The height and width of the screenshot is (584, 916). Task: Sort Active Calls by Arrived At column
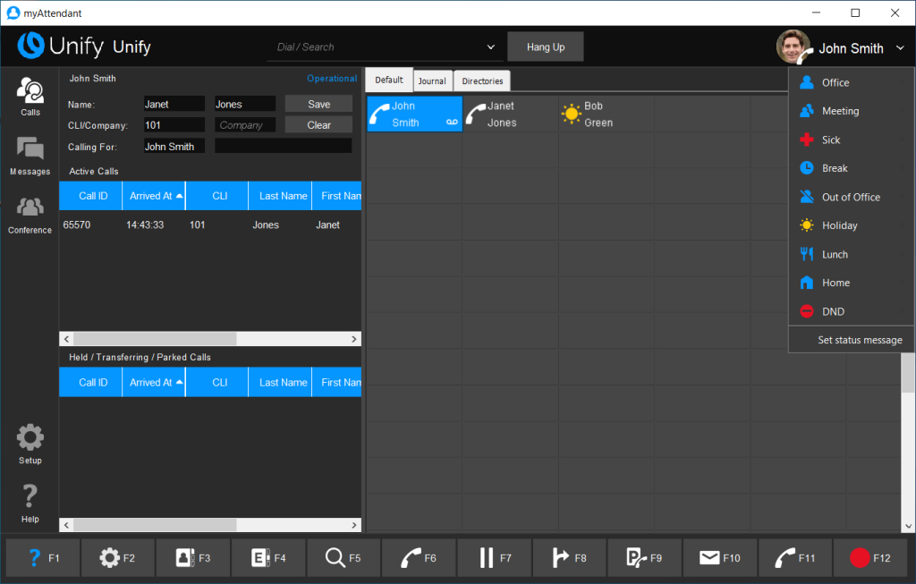(153, 196)
